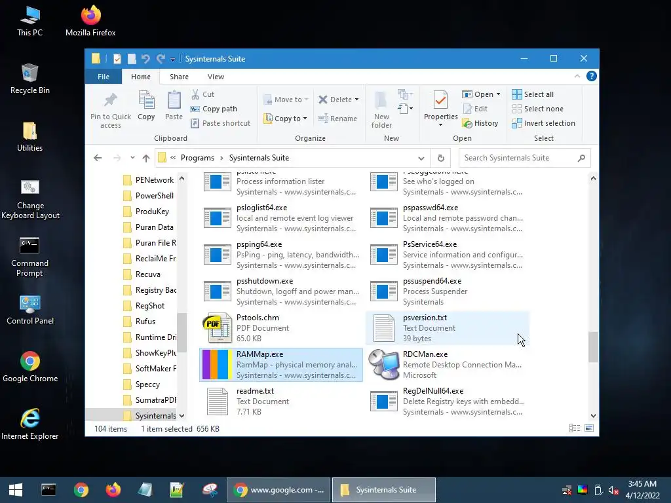Click the Up one level arrow
Image resolution: width=671 pixels, height=503 pixels.
pyautogui.click(x=146, y=158)
